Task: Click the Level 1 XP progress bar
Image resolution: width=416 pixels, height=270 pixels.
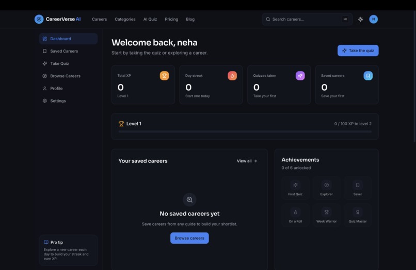Action: [x=245, y=131]
